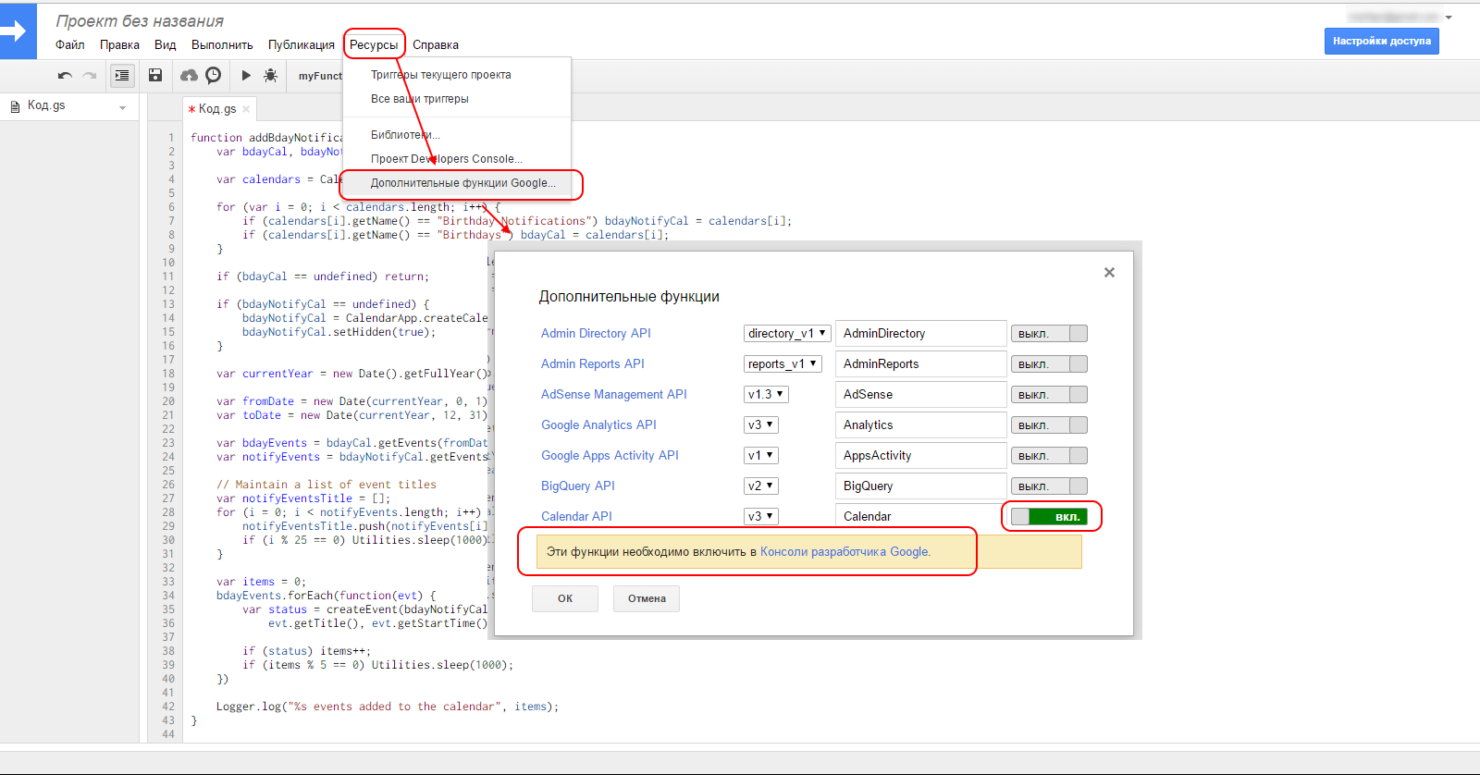Screen dimensions: 1480x775
Task: Choose Триггеры текущего проекта from the menu
Action: coord(457,75)
